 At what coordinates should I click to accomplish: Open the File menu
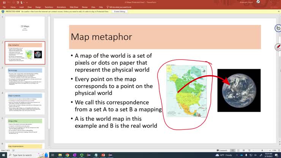pyautogui.click(x=4, y=7)
